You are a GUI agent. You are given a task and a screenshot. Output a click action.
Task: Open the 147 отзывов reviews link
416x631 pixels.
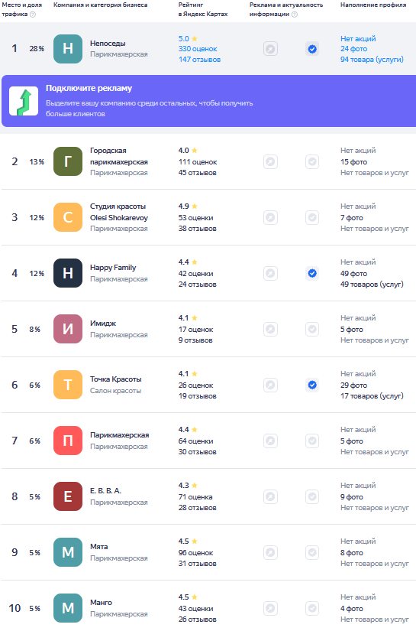pos(199,59)
